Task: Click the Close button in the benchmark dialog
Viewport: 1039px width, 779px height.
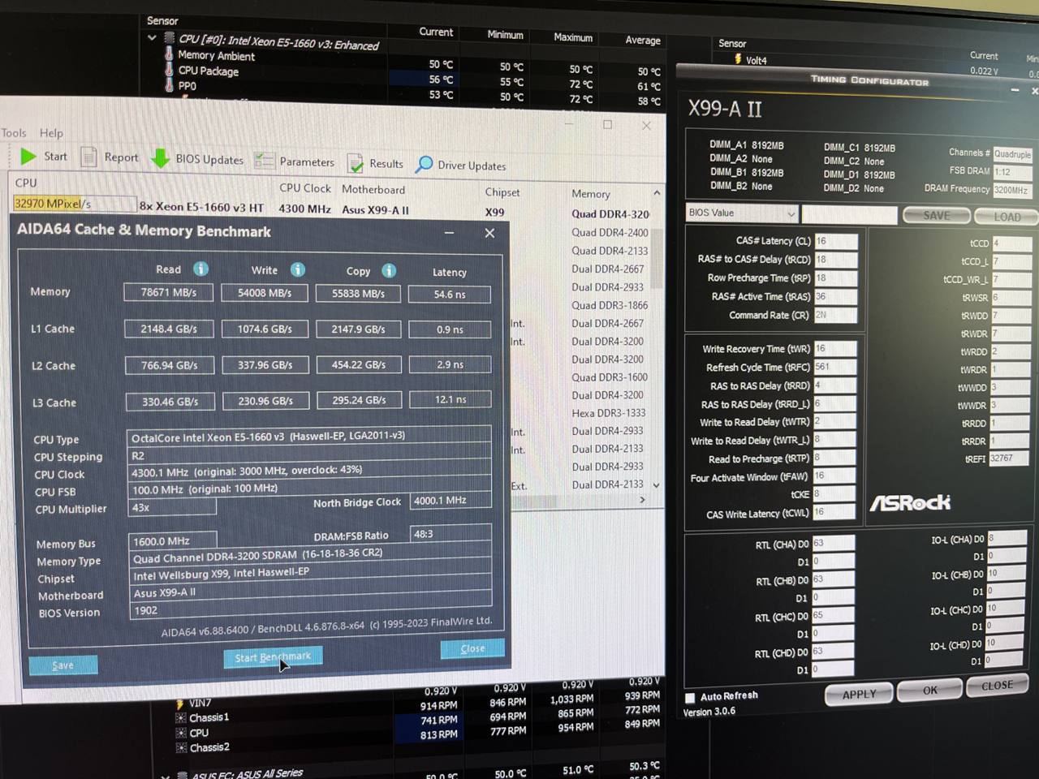Action: click(472, 648)
